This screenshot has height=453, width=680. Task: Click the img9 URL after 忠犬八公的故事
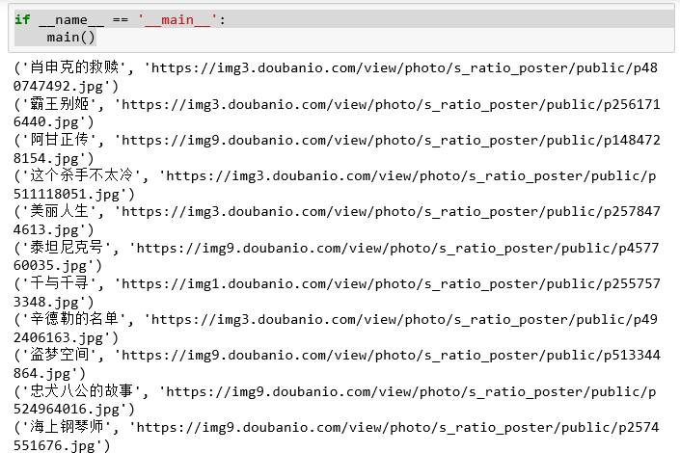point(411,392)
